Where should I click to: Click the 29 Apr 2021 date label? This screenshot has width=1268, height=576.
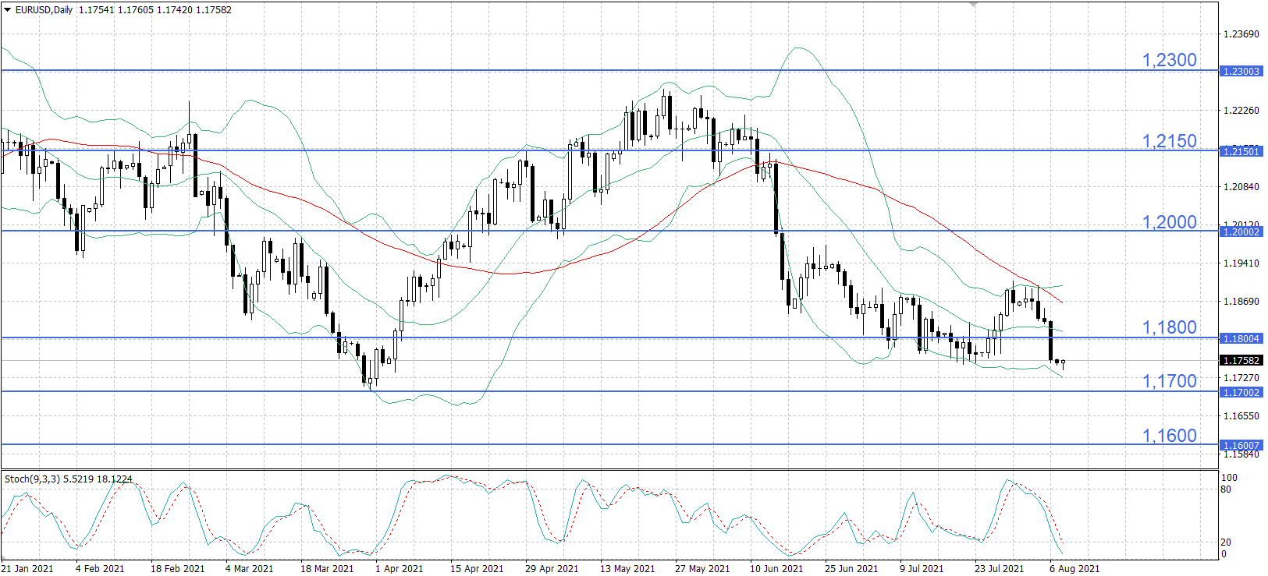click(552, 568)
